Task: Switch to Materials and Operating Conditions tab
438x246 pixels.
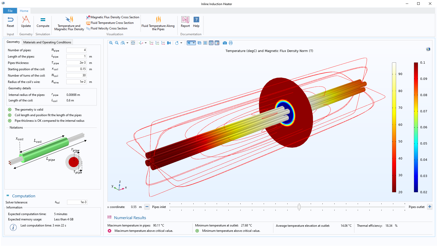Action: coord(47,42)
